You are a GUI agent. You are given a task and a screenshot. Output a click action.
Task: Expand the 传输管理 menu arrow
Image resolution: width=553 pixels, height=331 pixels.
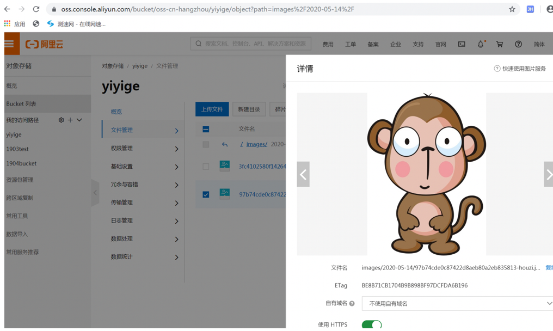(177, 203)
